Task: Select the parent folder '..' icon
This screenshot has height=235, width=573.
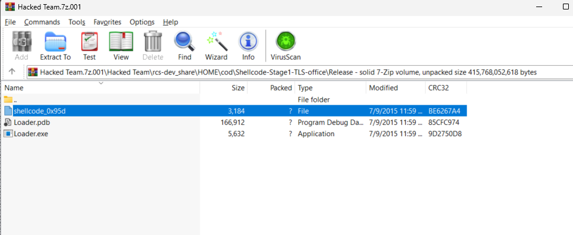Action: [x=8, y=99]
